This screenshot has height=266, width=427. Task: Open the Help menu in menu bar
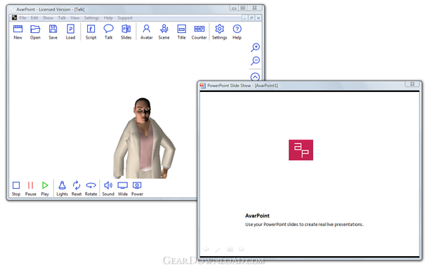[108, 18]
